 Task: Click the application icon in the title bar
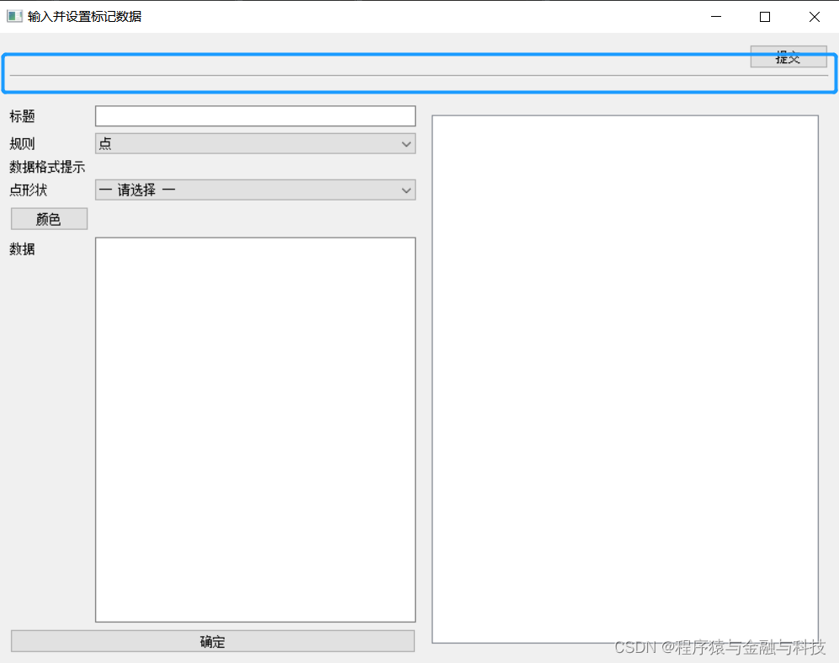point(13,15)
